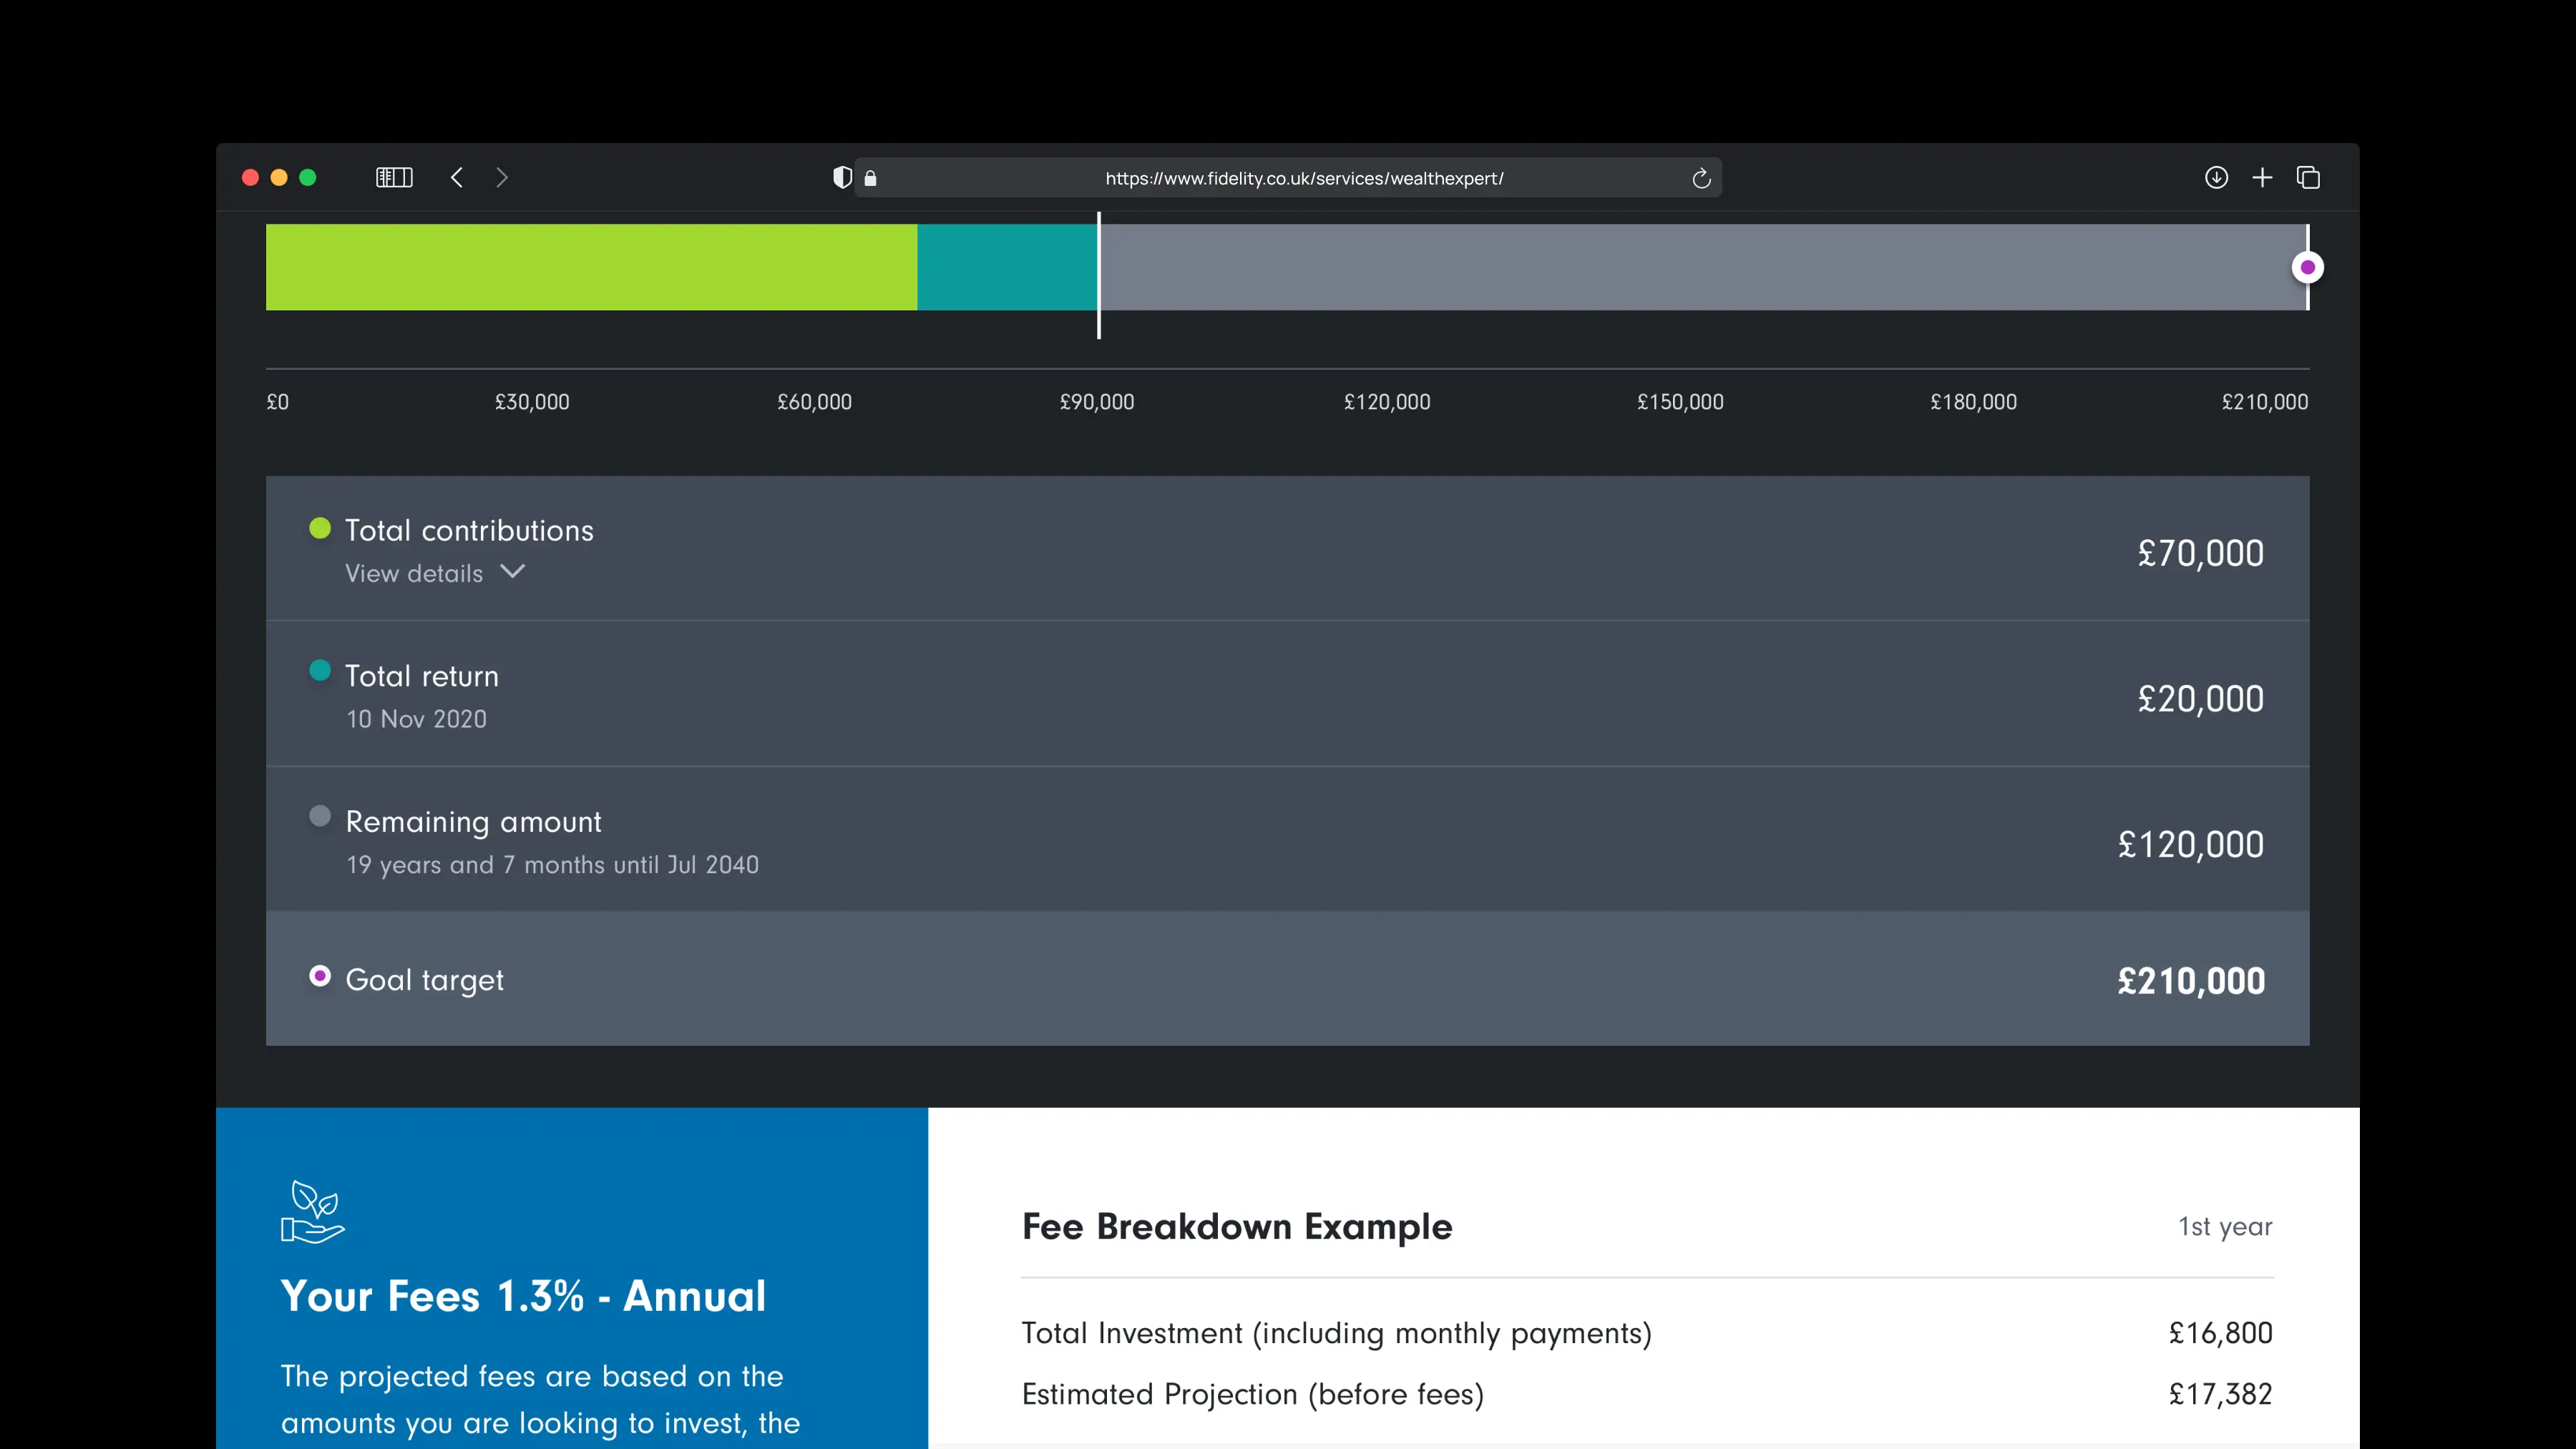2576x1449 pixels.
Task: Click the grey Remaining amount dot
Action: 320,815
